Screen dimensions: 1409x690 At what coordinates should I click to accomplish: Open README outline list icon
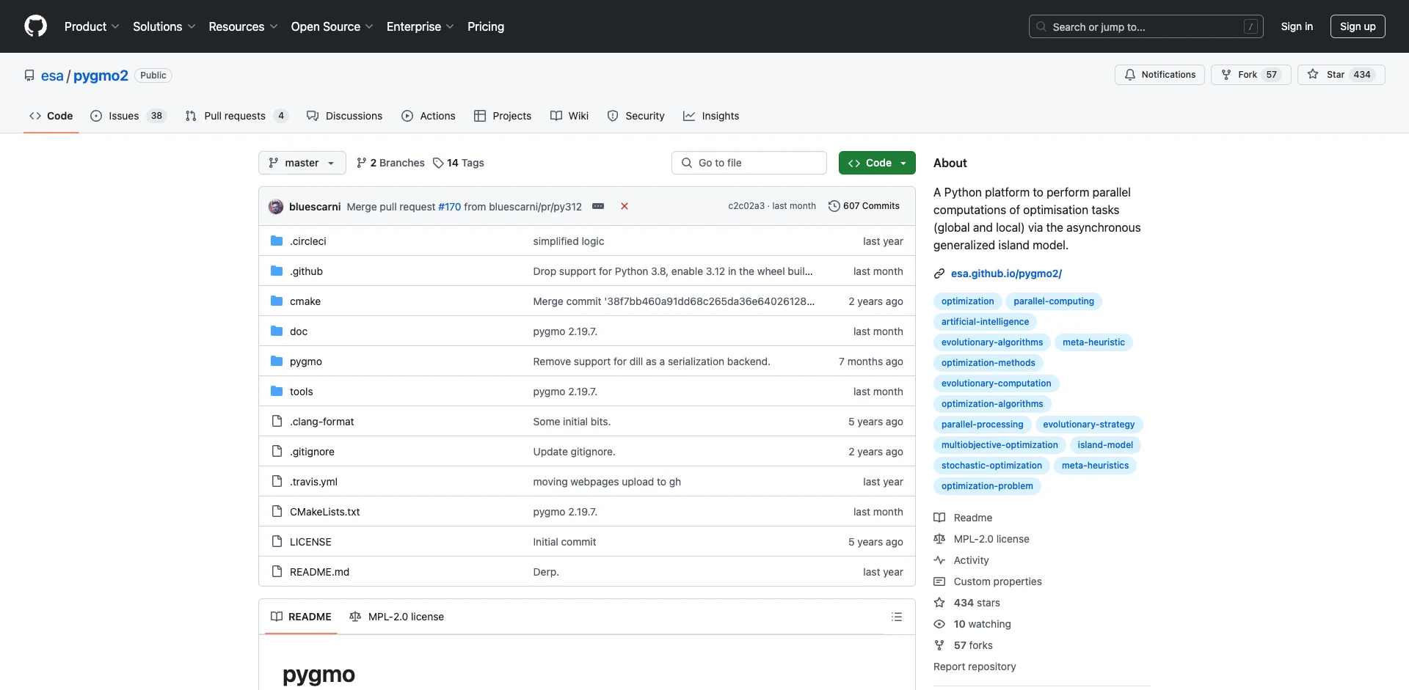pos(896,617)
